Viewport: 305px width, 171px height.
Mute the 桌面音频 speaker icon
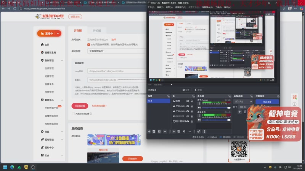point(199,120)
